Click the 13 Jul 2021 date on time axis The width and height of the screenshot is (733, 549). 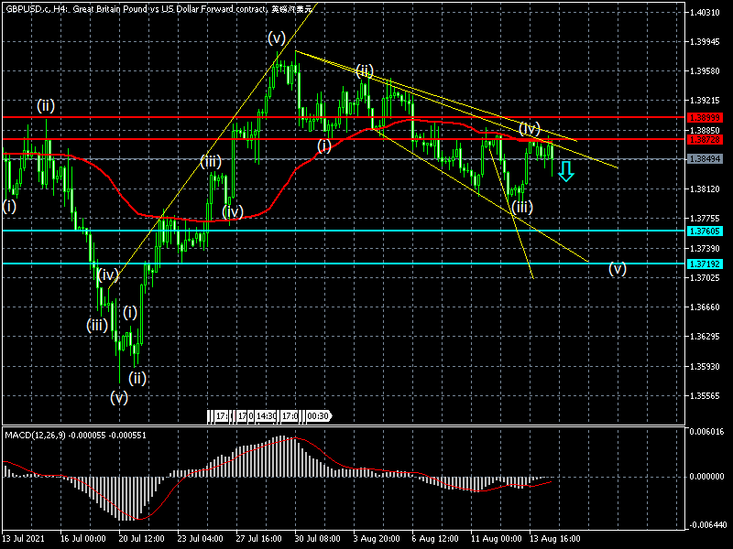coord(24,539)
